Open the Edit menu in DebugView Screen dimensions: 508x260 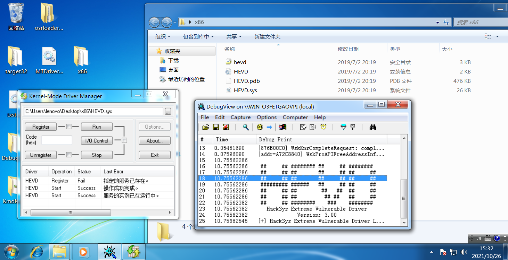220,117
